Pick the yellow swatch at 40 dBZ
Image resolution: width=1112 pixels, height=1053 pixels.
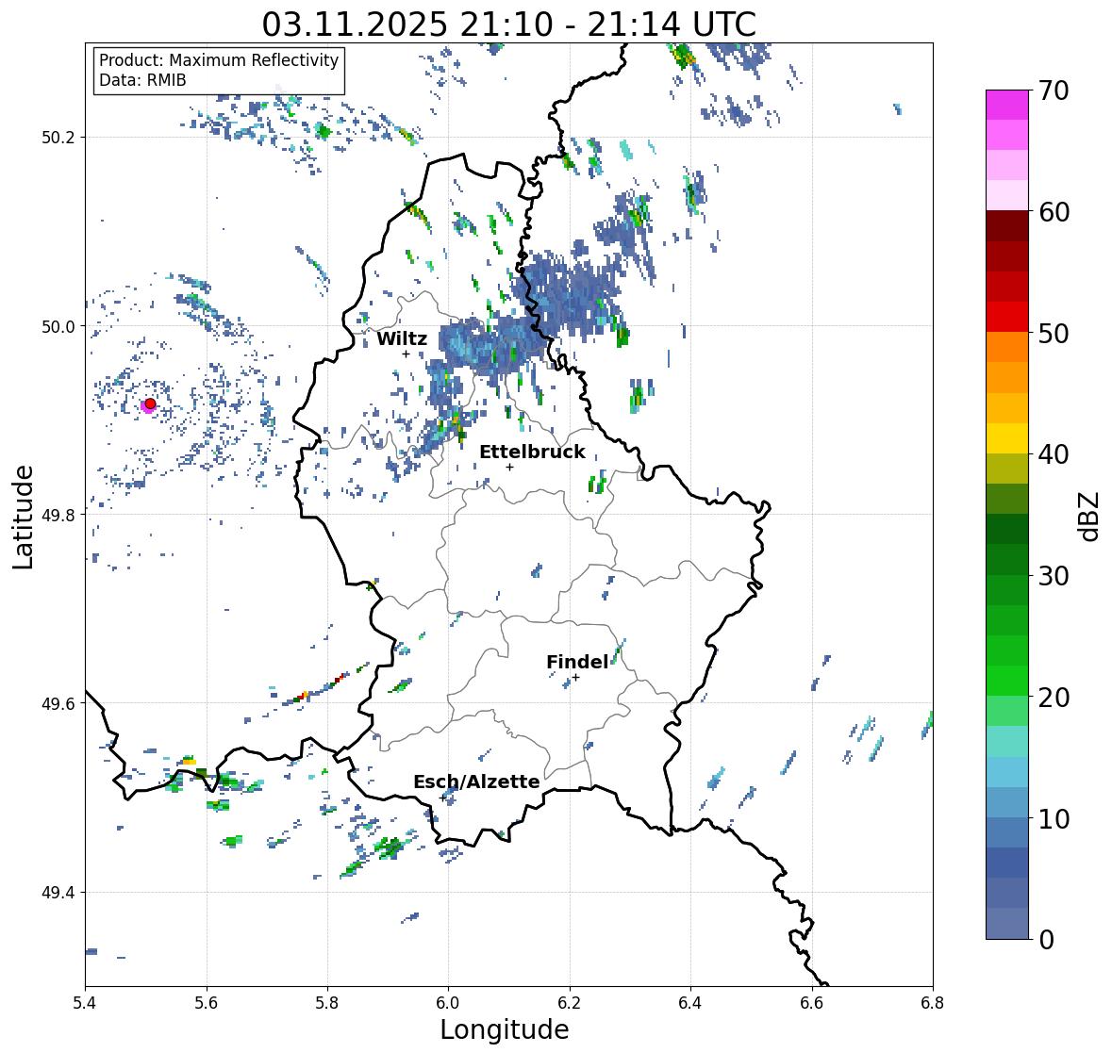click(1007, 438)
